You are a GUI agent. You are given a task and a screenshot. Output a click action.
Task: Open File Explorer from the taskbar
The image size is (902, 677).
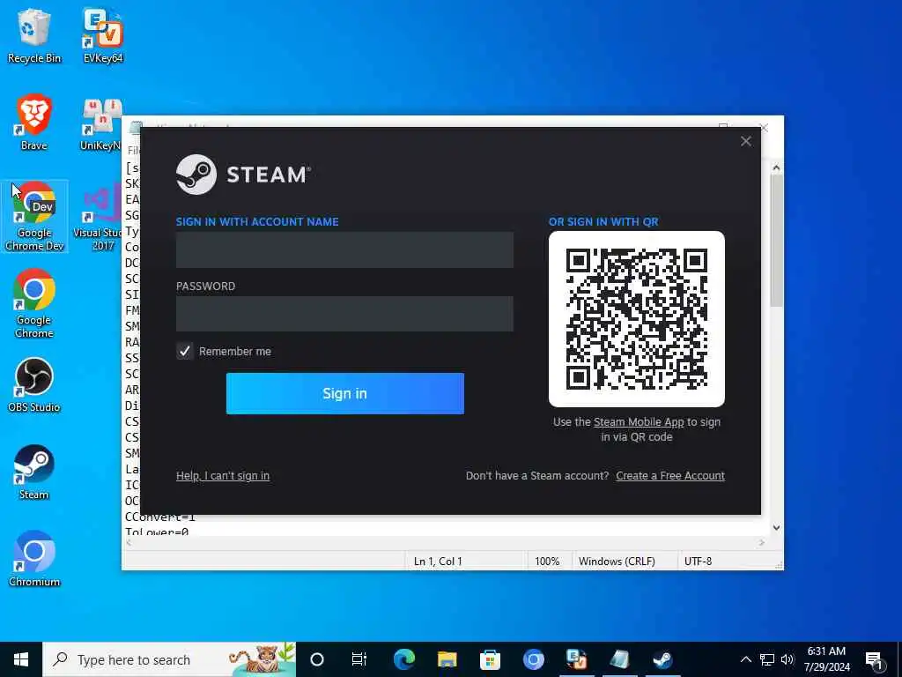tap(447, 659)
